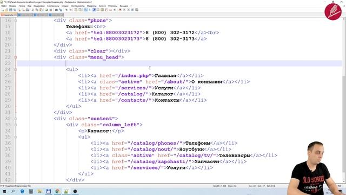The image size is (346, 195).
Task: Toggle synchronized horizontal scrolling
Action: click(80, 10)
